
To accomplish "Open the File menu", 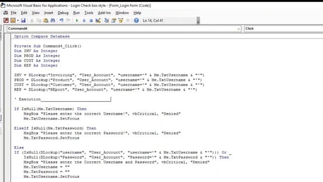I will click(x=14, y=13).
